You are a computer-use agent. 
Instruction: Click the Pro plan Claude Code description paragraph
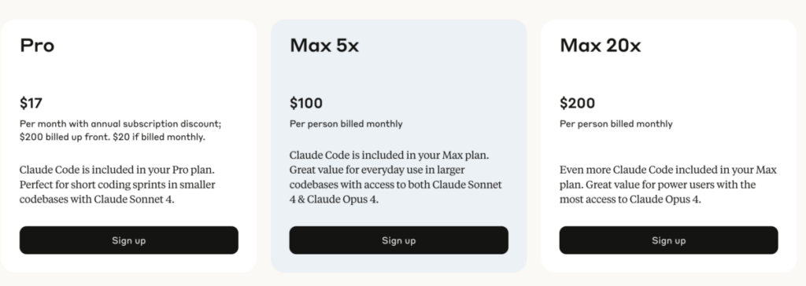[117, 185]
